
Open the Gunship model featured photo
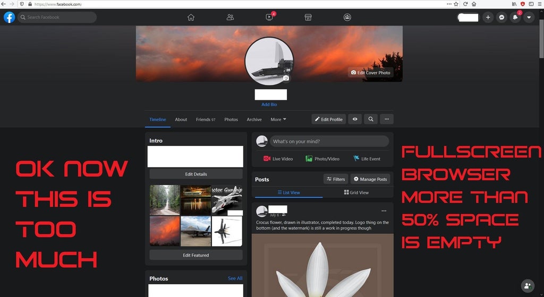(227, 200)
